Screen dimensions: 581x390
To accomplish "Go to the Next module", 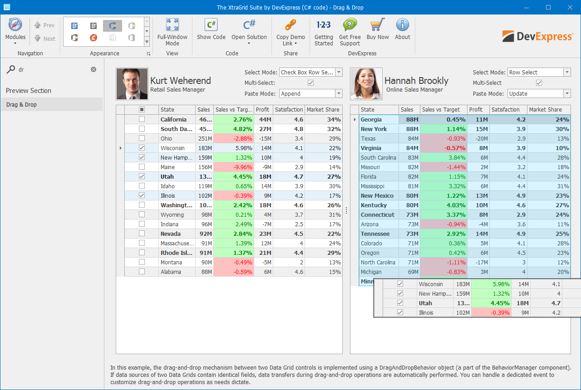I will (x=44, y=39).
